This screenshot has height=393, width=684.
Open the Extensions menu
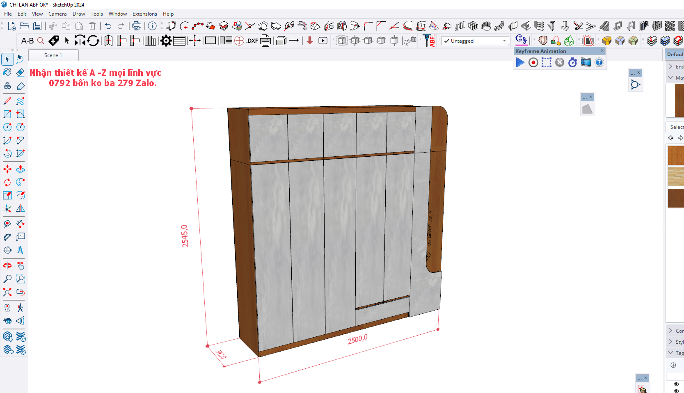(144, 14)
